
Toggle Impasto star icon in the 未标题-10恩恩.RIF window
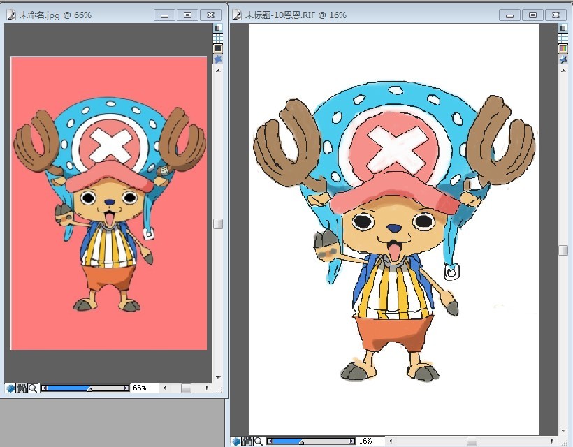point(563,59)
